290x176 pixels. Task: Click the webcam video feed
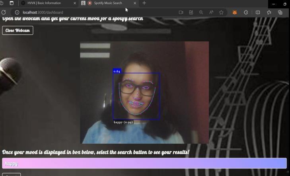(144, 92)
